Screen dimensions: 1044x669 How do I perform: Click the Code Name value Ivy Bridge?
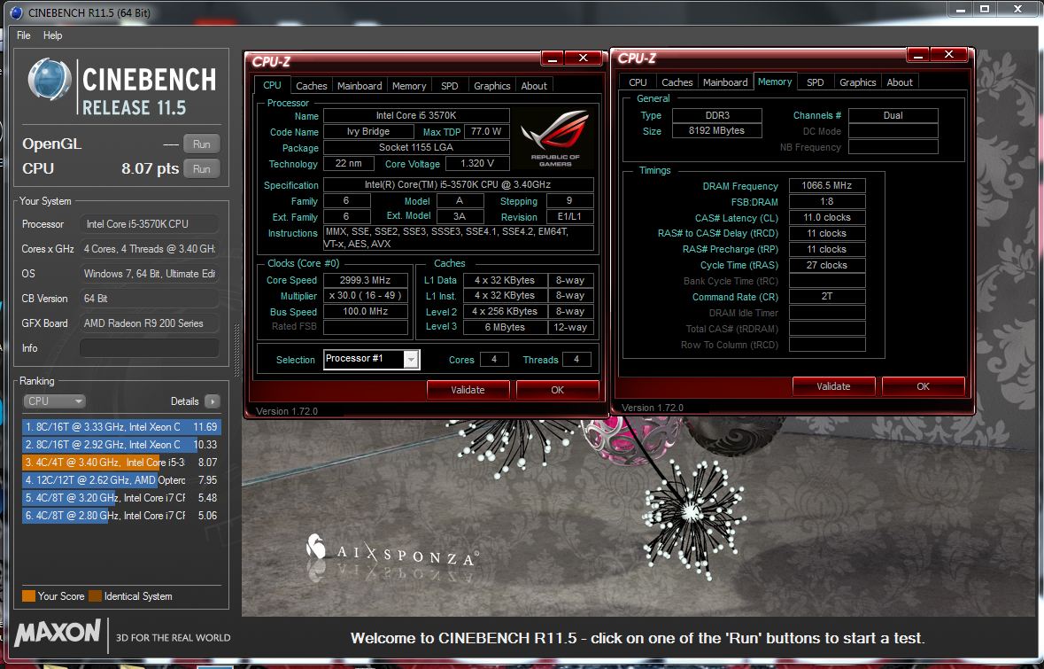pyautogui.click(x=368, y=131)
